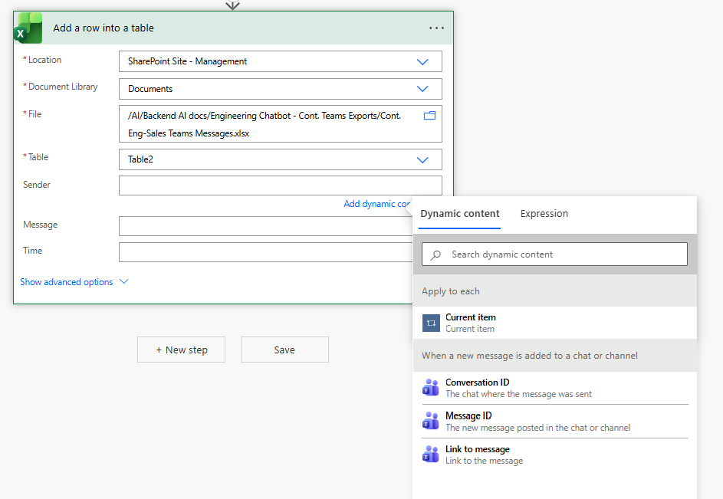Image resolution: width=723 pixels, height=499 pixels.
Task: Select the Current item loop icon
Action: (x=431, y=323)
